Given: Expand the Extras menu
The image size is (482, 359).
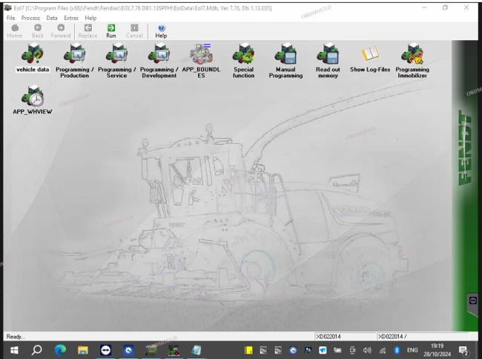Looking at the screenshot, I should [x=71, y=18].
